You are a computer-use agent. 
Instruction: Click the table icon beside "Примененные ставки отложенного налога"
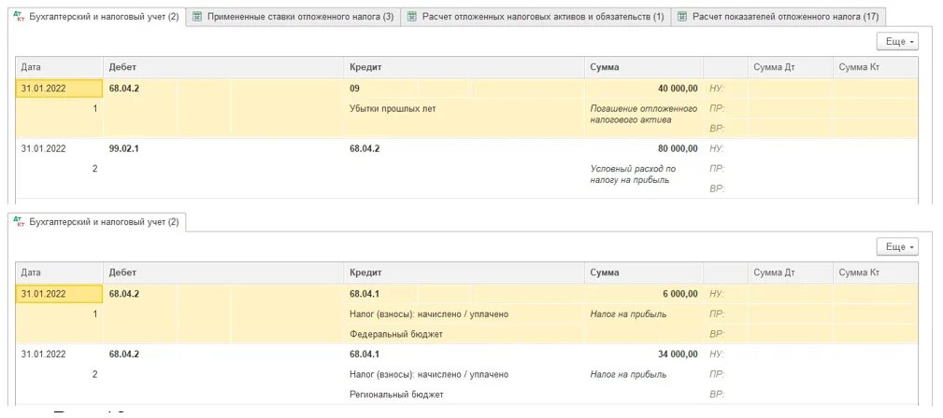(x=197, y=17)
